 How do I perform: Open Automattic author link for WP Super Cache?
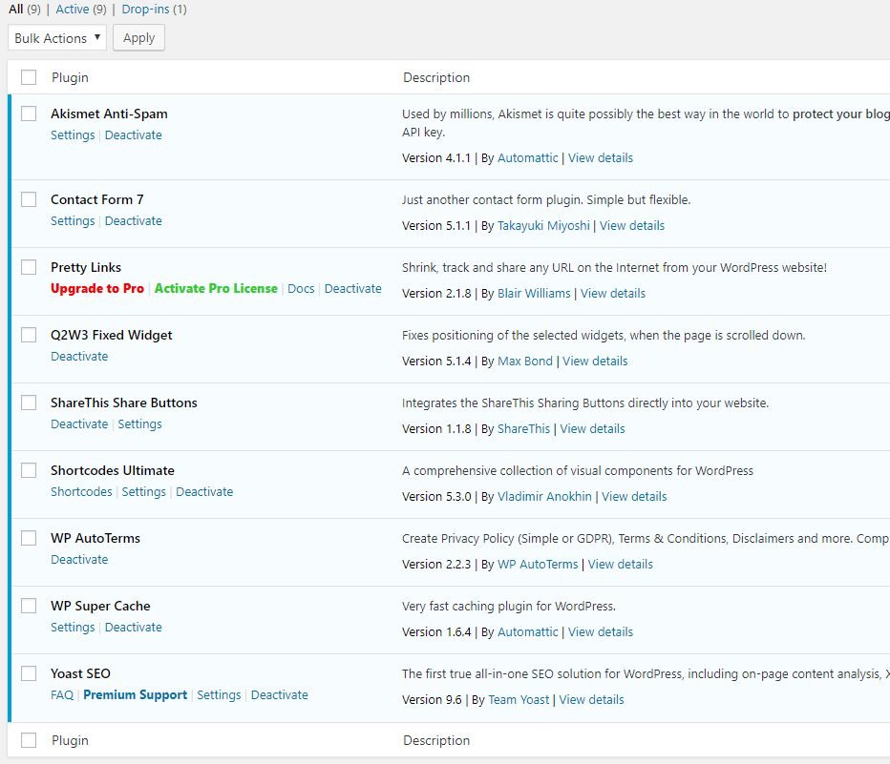[528, 632]
